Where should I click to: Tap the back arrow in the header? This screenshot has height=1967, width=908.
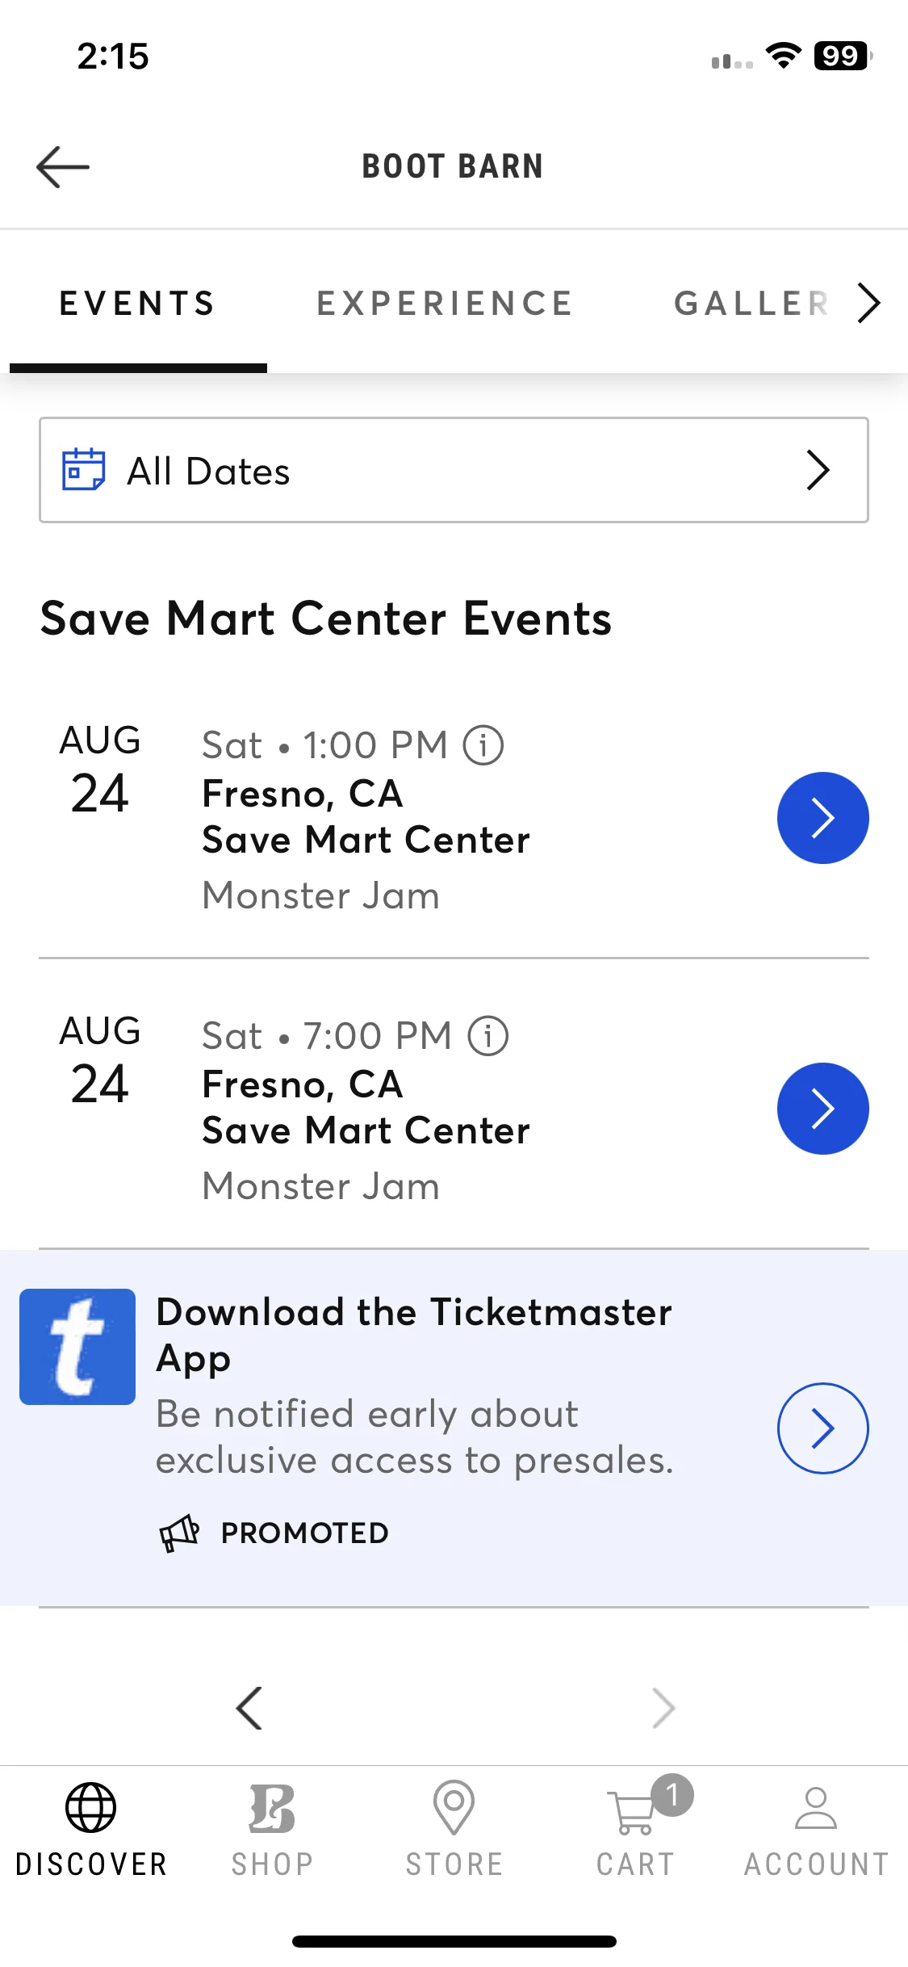click(x=63, y=167)
